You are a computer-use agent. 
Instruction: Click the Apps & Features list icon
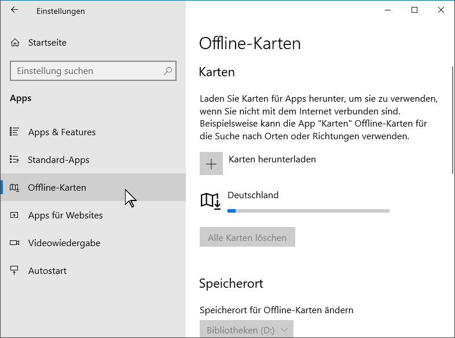click(x=14, y=132)
